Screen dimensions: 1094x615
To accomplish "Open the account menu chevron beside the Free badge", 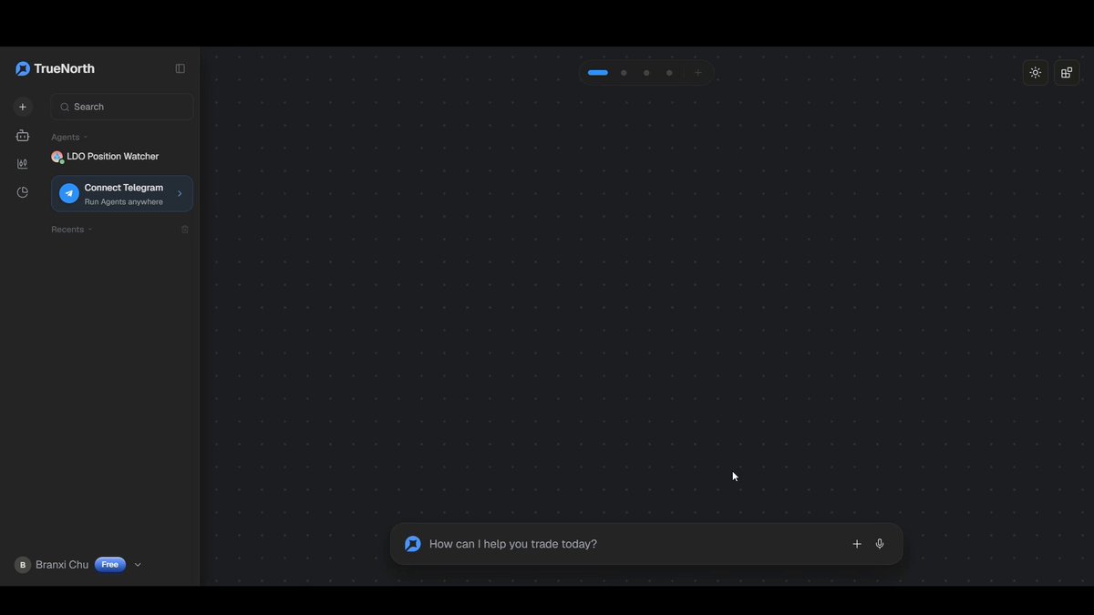I will click(138, 565).
